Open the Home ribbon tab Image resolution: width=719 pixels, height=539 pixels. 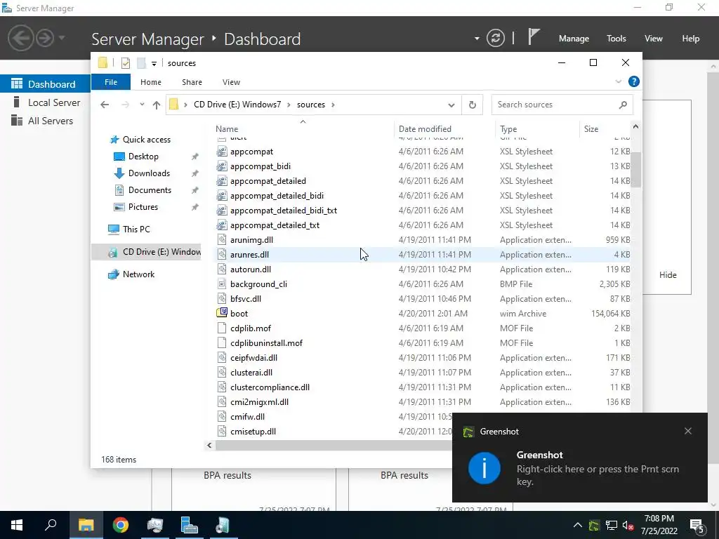(151, 82)
